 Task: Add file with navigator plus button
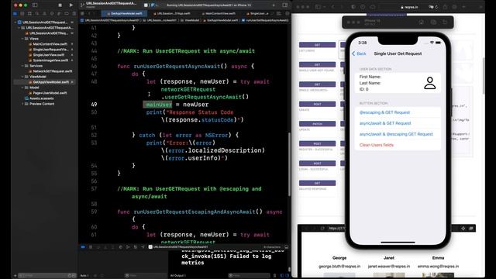pyautogui.click(x=15, y=276)
